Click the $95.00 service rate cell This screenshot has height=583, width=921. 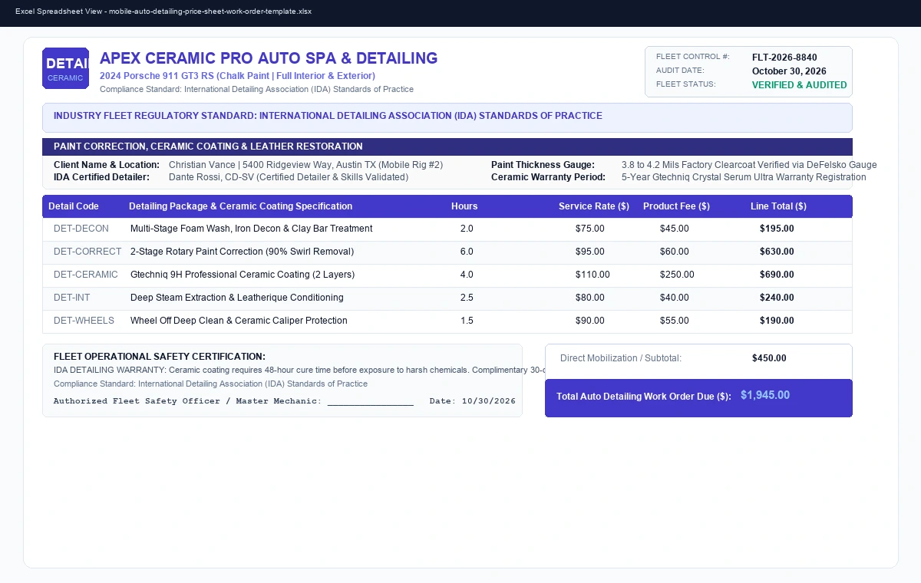click(590, 252)
